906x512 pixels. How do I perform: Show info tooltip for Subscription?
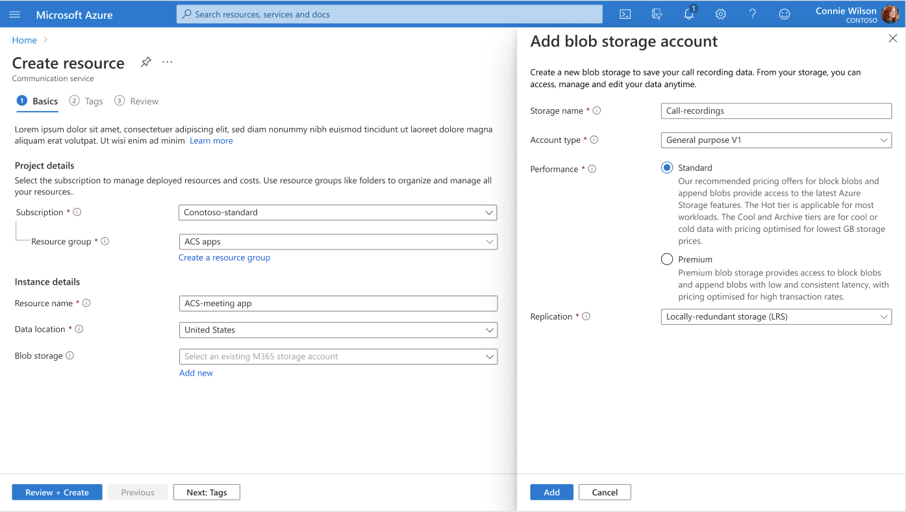77,212
